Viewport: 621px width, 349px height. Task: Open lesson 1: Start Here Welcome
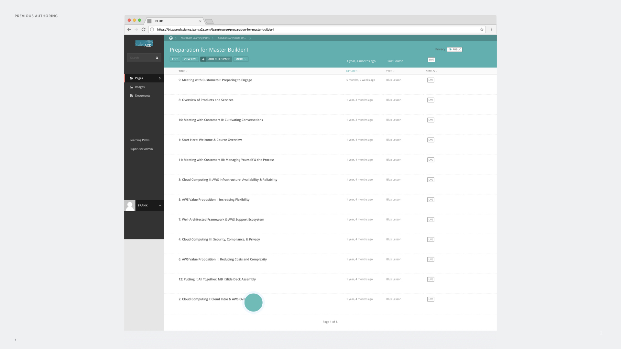[x=210, y=140]
